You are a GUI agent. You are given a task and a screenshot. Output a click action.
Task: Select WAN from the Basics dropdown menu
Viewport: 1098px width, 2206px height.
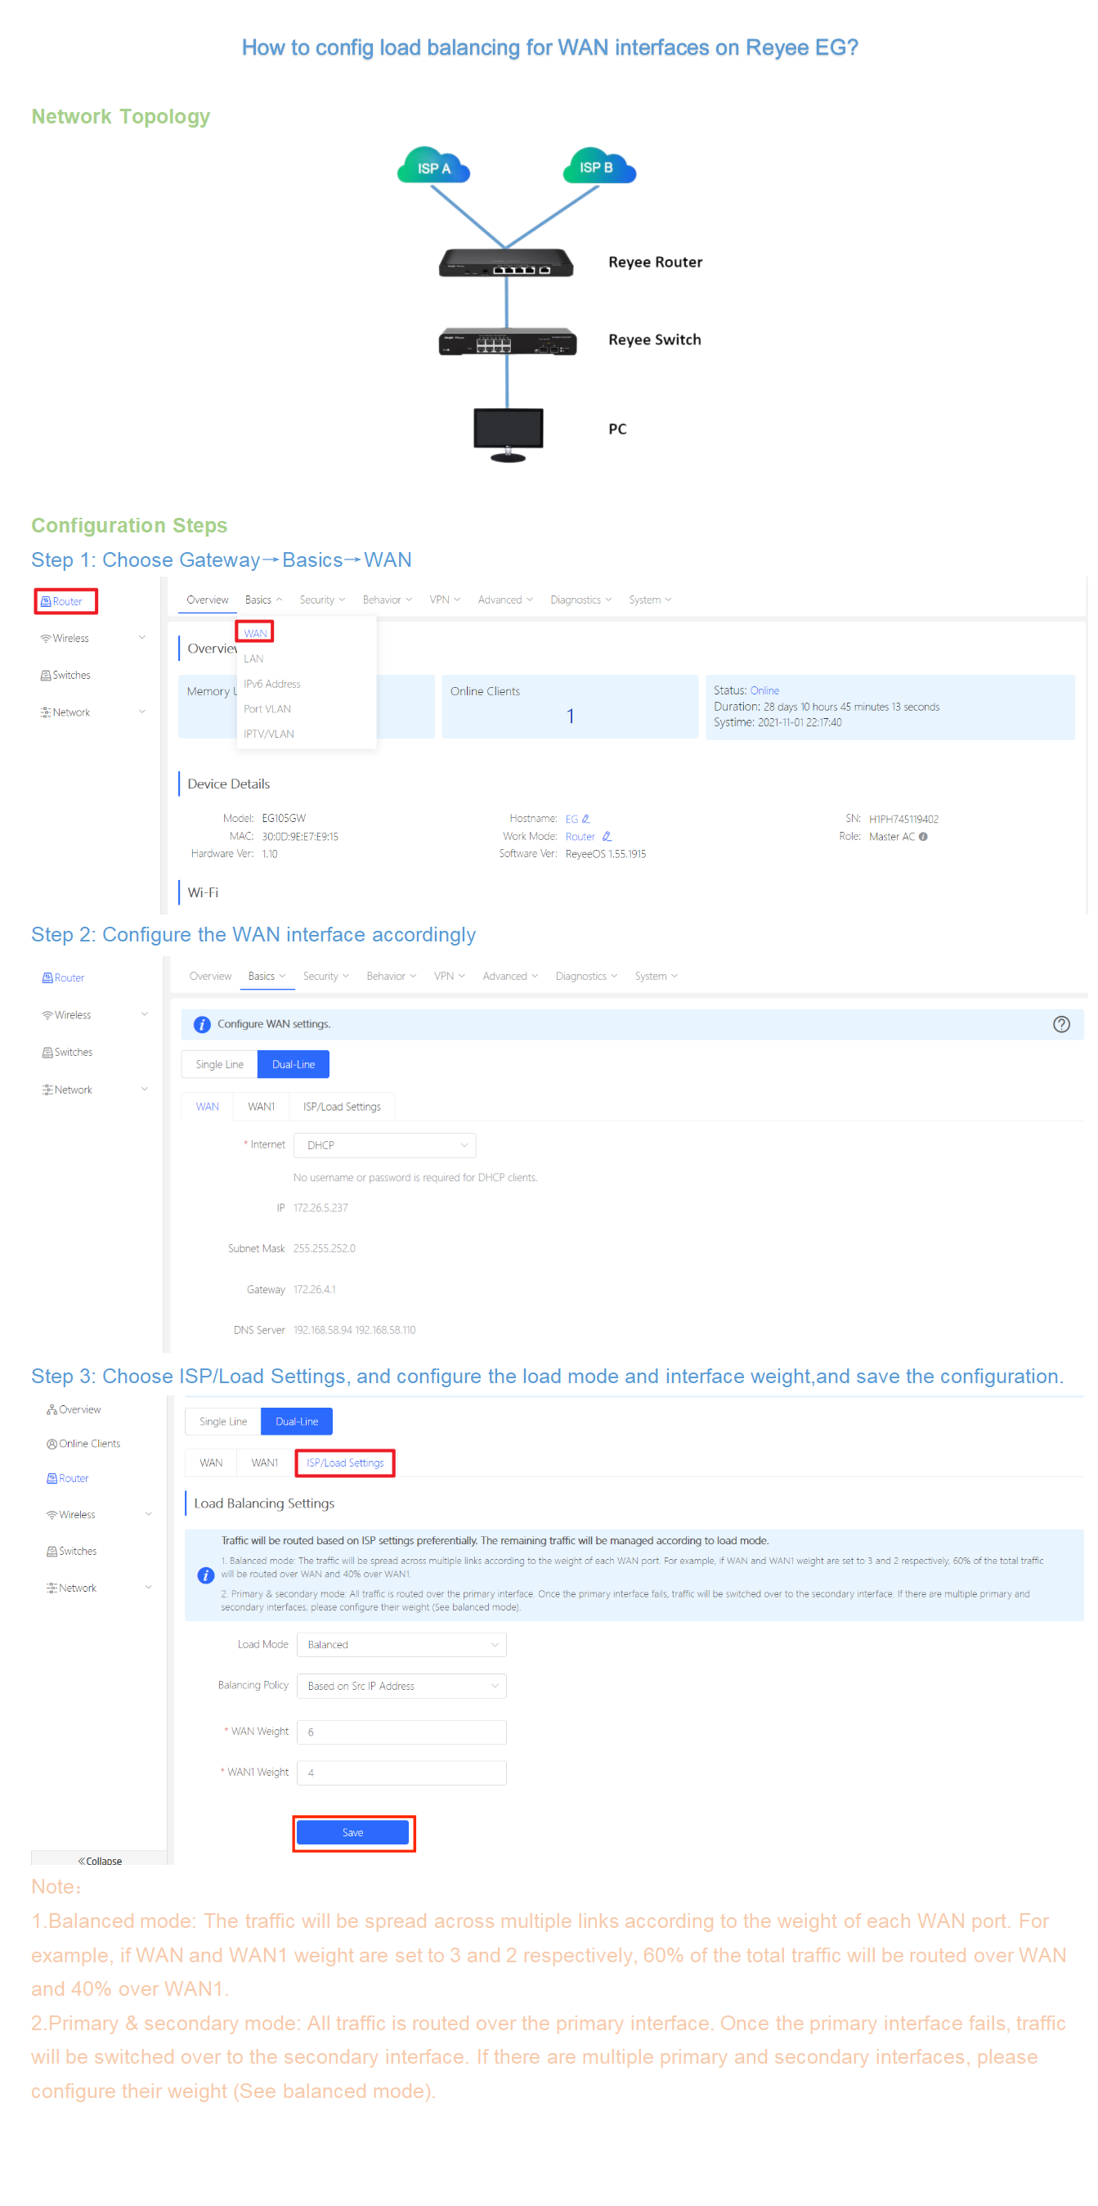point(255,633)
